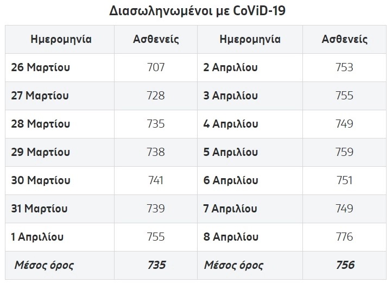This screenshot has height=289, width=392.
Task: Click the 2 Απριλίου date cell
Action: pos(230,67)
